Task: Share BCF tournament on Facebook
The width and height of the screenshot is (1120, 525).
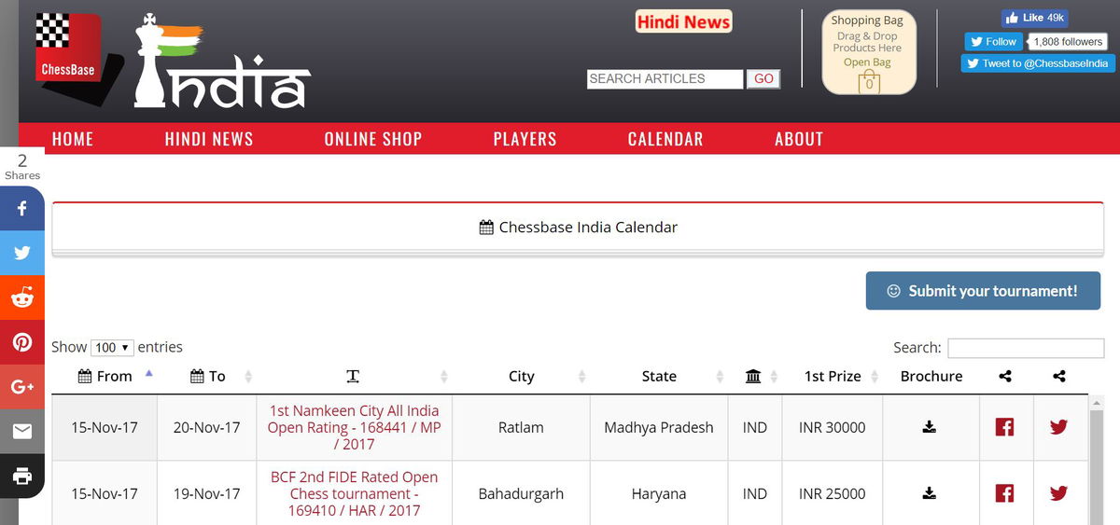Action: (x=1004, y=493)
